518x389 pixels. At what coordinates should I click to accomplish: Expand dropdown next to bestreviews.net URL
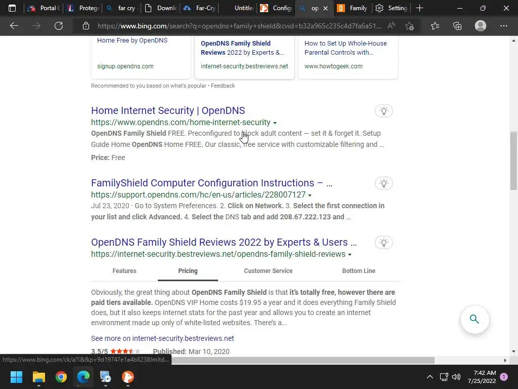point(350,255)
